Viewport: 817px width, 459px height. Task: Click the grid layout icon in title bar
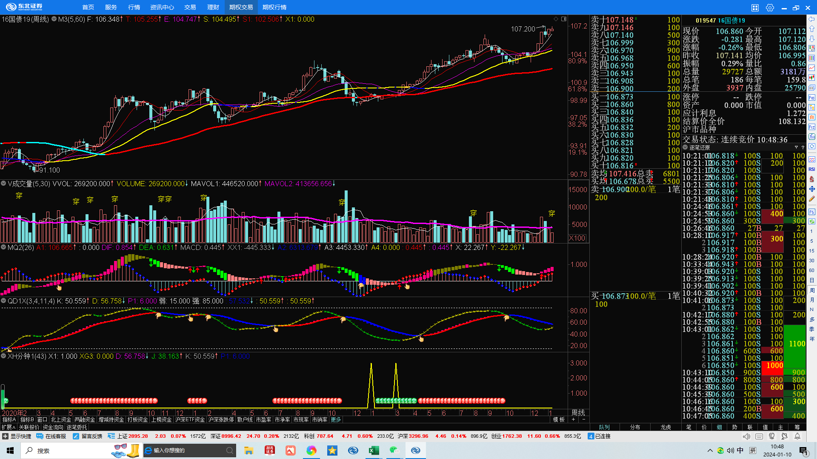[755, 8]
